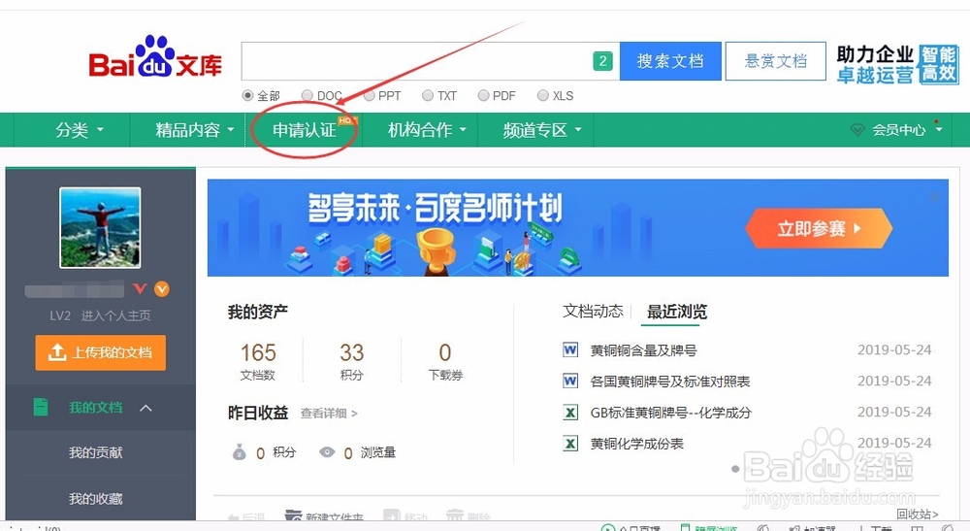The height and width of the screenshot is (531, 970).
Task: Open 我的收藏 in the sidebar
Action: click(x=95, y=498)
